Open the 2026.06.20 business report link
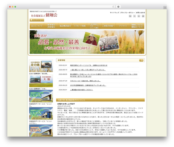The height and width of the screenshot is (147, 174). coord(88,85)
